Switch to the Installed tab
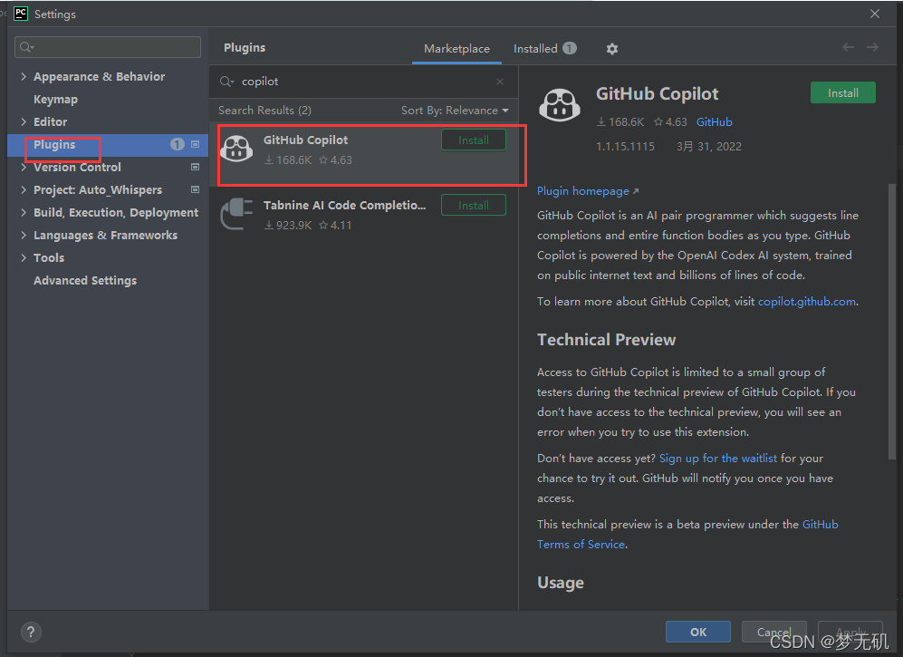This screenshot has height=657, width=903. pos(535,49)
